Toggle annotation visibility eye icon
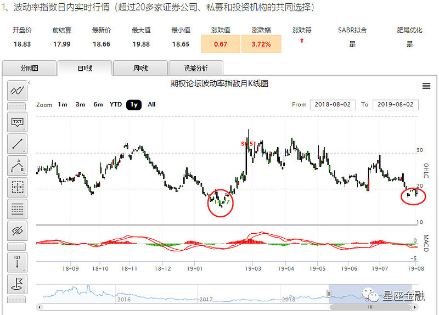 [x=17, y=230]
